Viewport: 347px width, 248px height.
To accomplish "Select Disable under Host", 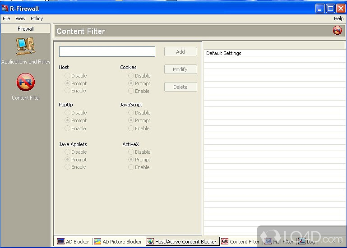I will 68,76.
